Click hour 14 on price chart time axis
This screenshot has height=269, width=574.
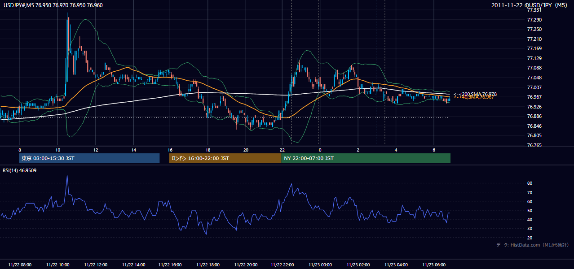[133, 150]
